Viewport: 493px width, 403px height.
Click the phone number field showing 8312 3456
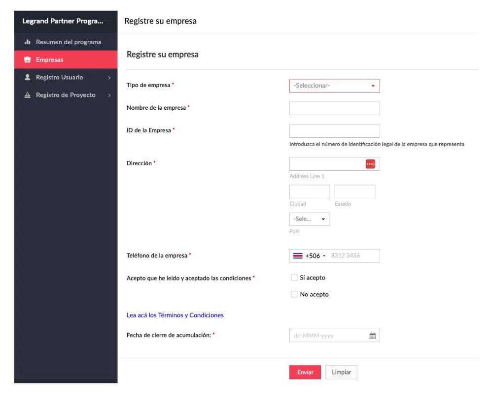[x=353, y=256]
